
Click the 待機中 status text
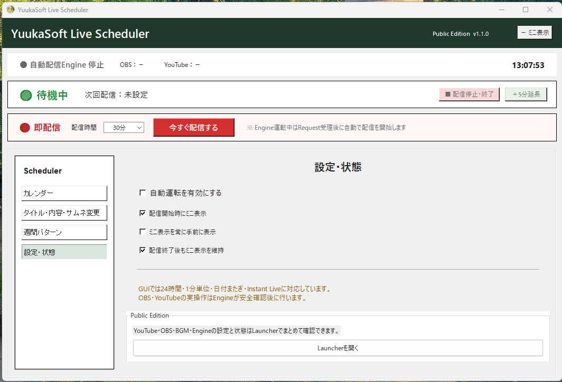pos(52,95)
